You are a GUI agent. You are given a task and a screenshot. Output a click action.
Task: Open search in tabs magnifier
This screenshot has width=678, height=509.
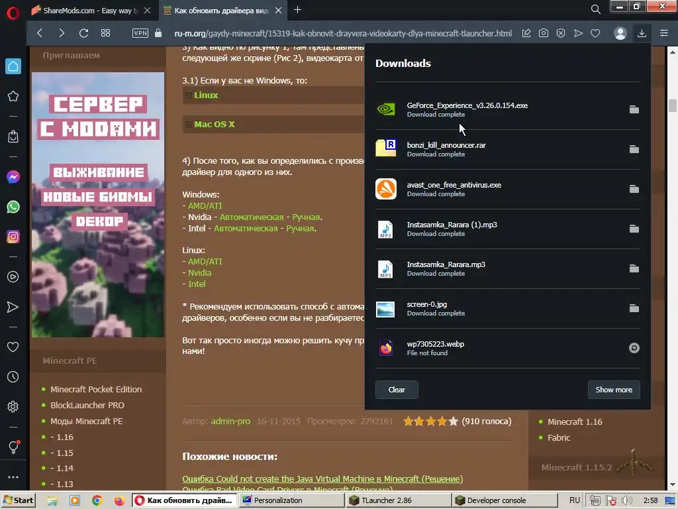pyautogui.click(x=595, y=9)
